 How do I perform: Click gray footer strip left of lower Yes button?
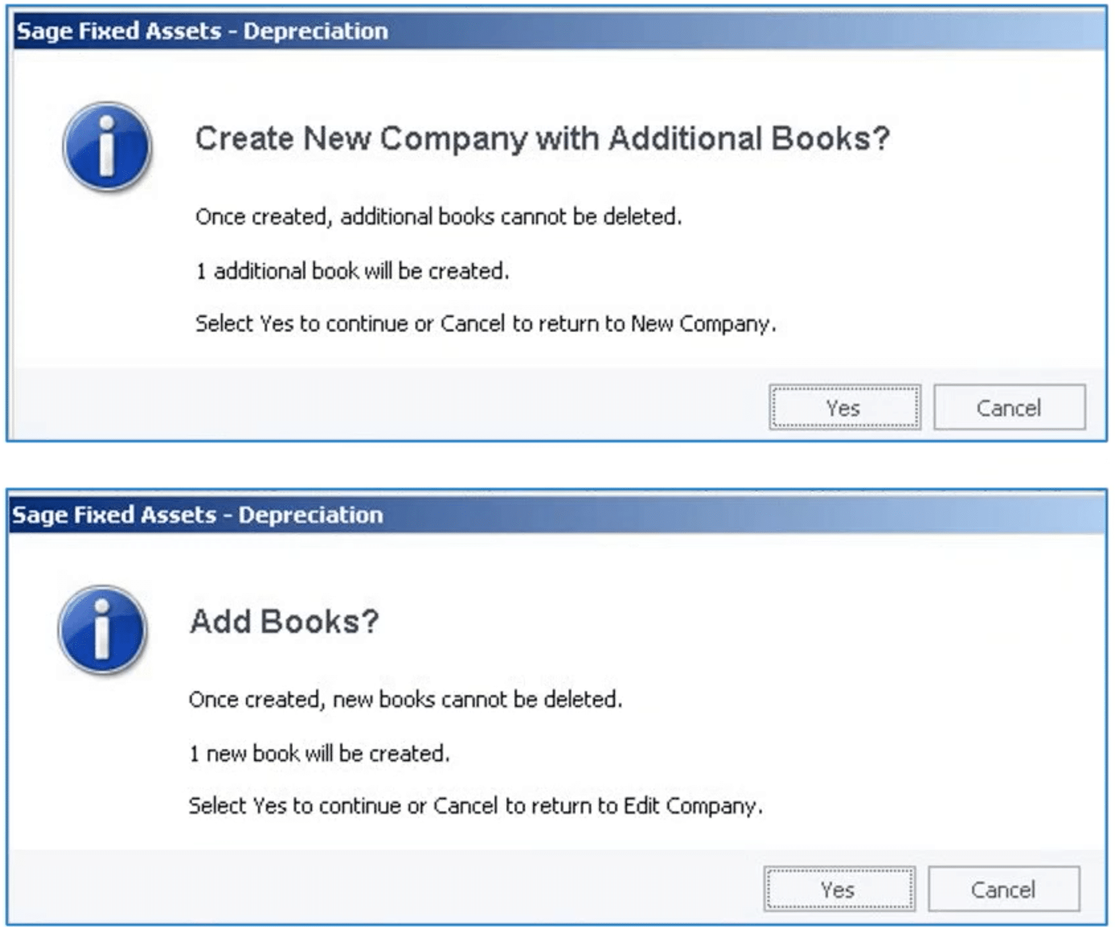pos(387,886)
